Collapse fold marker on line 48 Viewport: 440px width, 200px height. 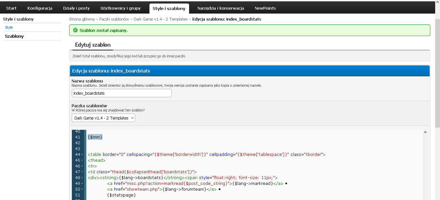click(82, 178)
